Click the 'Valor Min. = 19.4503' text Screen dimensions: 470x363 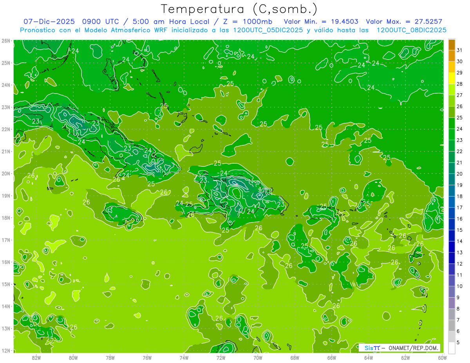(321, 22)
